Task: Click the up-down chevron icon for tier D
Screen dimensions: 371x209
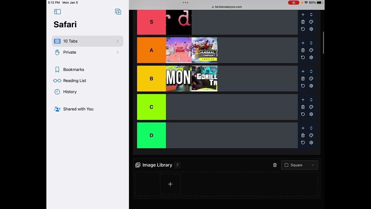Action: (x=311, y=128)
